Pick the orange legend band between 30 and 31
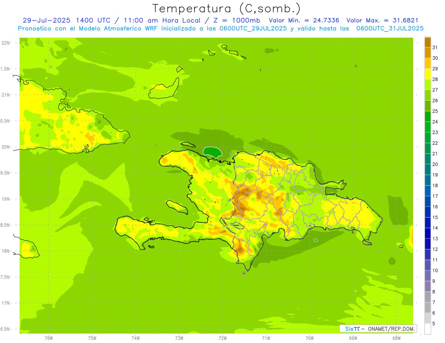 click(x=428, y=53)
